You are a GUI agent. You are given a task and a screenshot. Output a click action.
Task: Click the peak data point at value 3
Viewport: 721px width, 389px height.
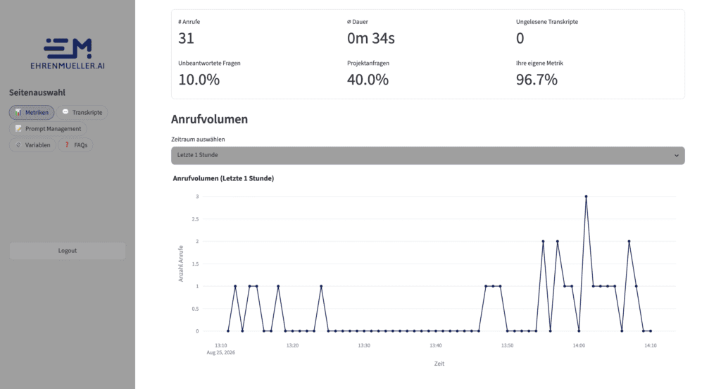tap(586, 197)
